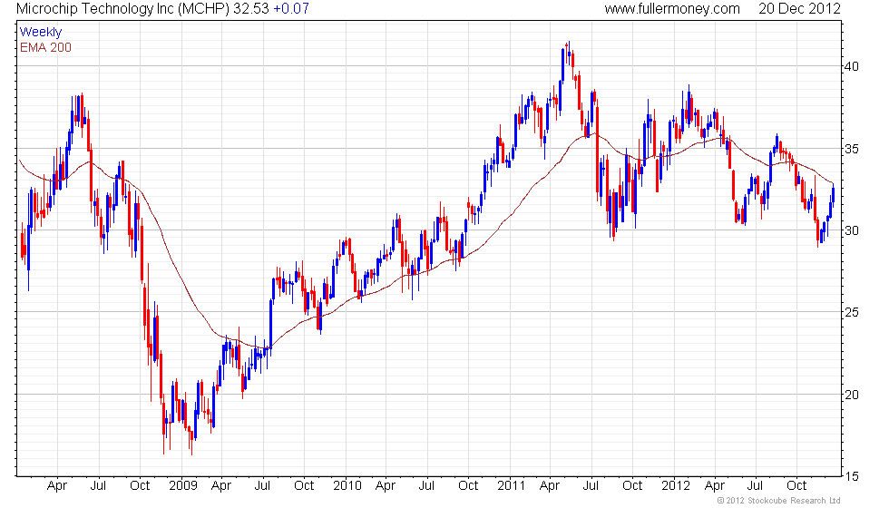Click the Oct label just before 2009
Image resolution: width=889 pixels, height=508 pixels.
140,486
